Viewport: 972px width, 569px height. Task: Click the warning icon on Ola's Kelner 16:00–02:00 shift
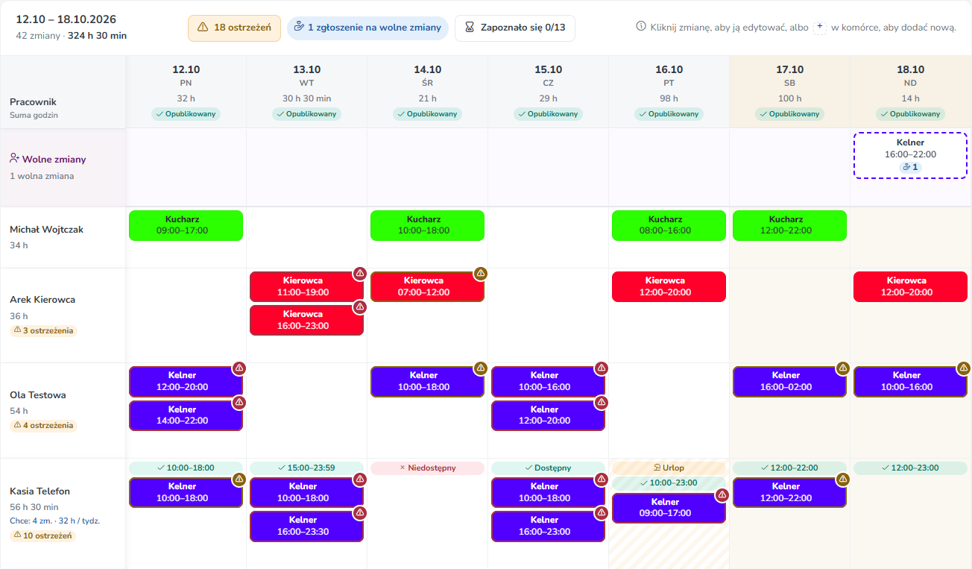pos(843,368)
